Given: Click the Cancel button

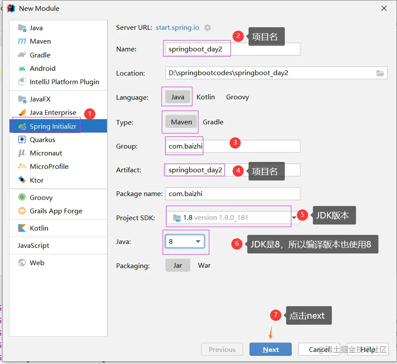Looking at the screenshot, I should [x=319, y=349].
